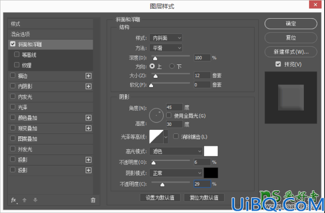The image size is (325, 213).
Task: Select the 上 direction radio button
Action: 152,66
